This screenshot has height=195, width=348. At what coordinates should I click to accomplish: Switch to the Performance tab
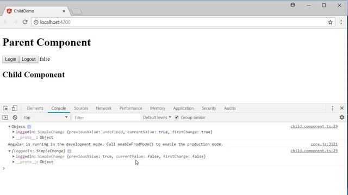[x=130, y=108]
